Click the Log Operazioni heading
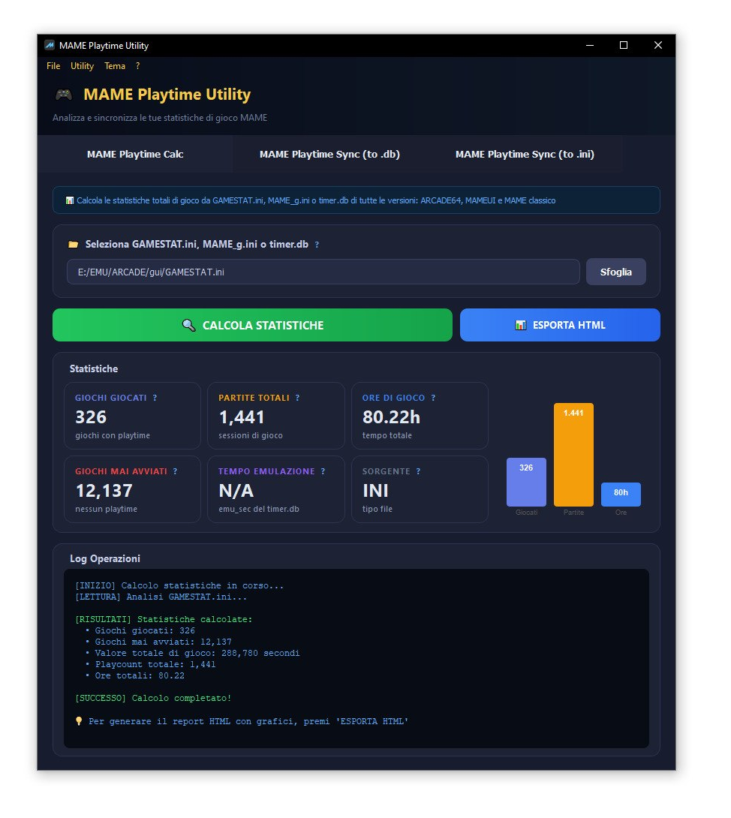731x818 pixels. [x=105, y=559]
